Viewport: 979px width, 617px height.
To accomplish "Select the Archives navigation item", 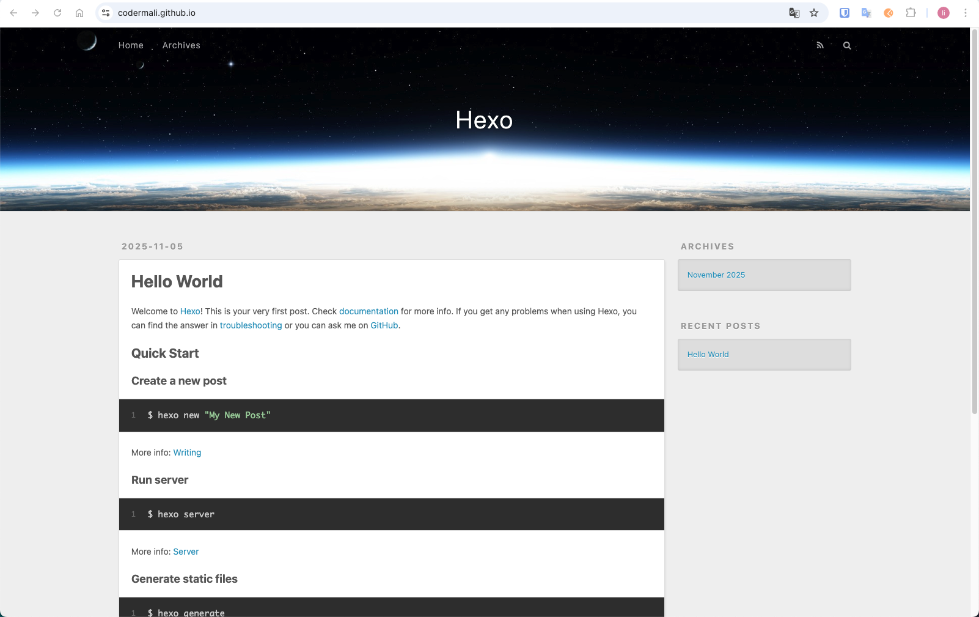I will pyautogui.click(x=182, y=45).
